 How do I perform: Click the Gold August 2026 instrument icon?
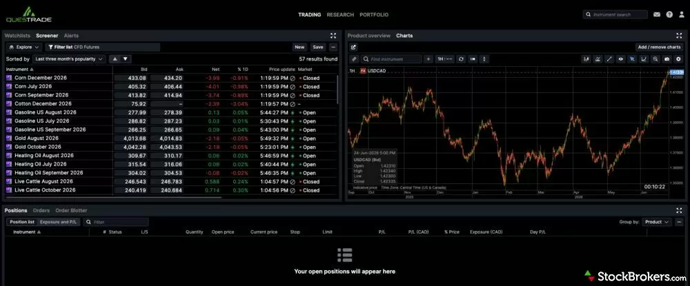[x=9, y=138]
